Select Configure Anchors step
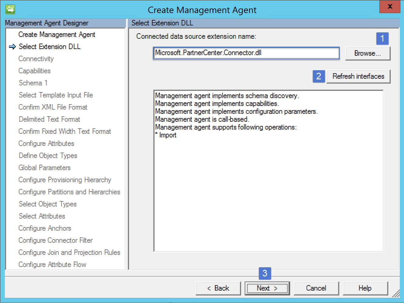 coord(45,228)
